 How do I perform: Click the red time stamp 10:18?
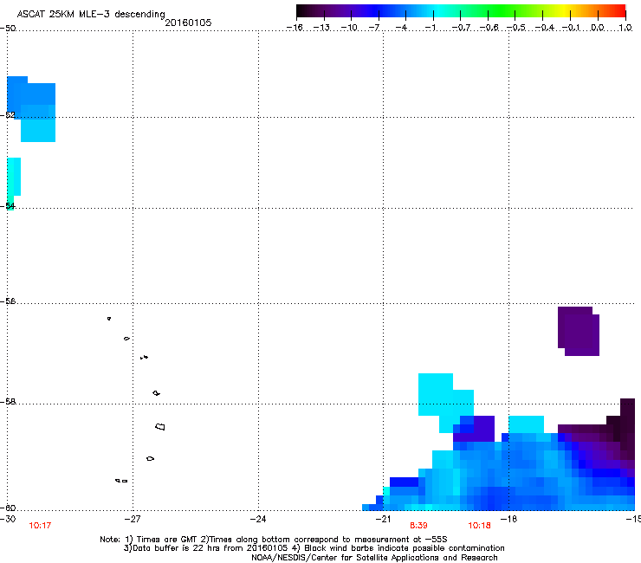tap(479, 526)
